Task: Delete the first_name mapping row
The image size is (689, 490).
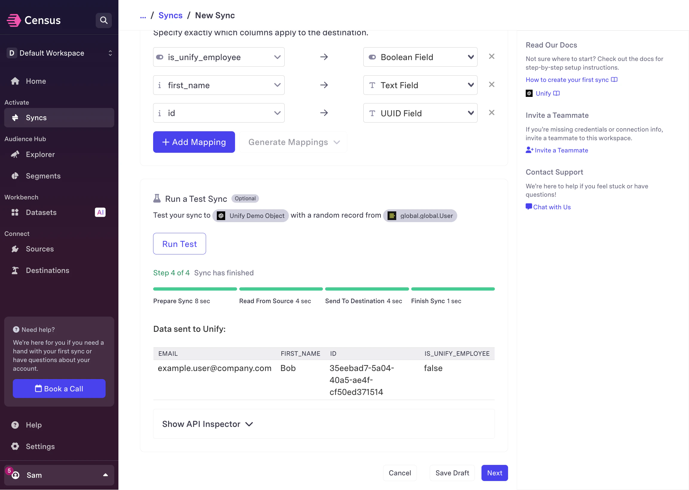Action: click(x=491, y=85)
